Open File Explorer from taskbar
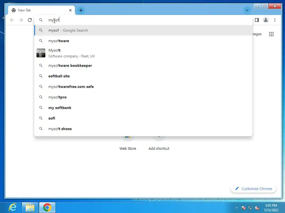The image size is (285, 213). click(30, 207)
